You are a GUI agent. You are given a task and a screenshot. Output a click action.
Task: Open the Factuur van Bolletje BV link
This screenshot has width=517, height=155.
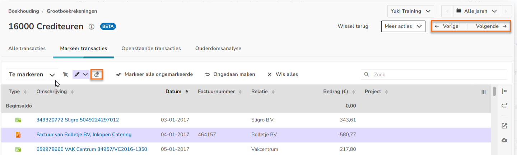(84, 135)
